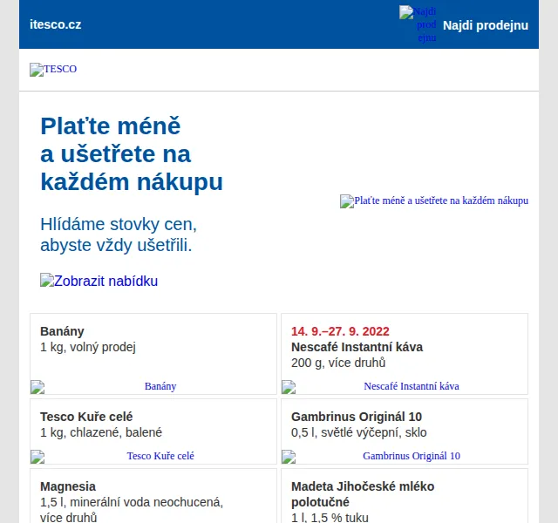The width and height of the screenshot is (558, 523).
Task: Click the Zobrazit nabídku button
Action: coord(99,281)
